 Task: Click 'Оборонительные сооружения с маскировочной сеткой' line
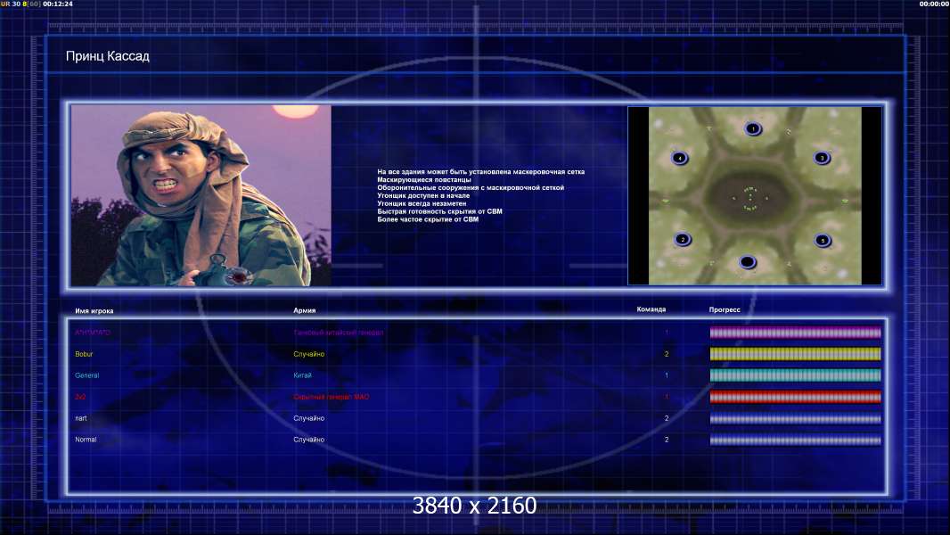point(471,188)
